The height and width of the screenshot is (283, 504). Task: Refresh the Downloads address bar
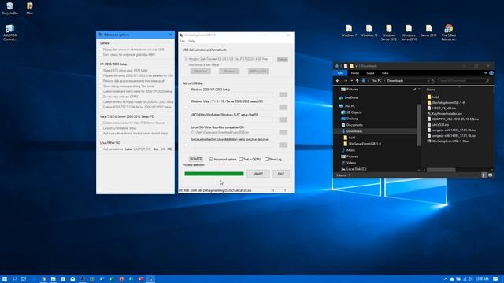(x=433, y=80)
